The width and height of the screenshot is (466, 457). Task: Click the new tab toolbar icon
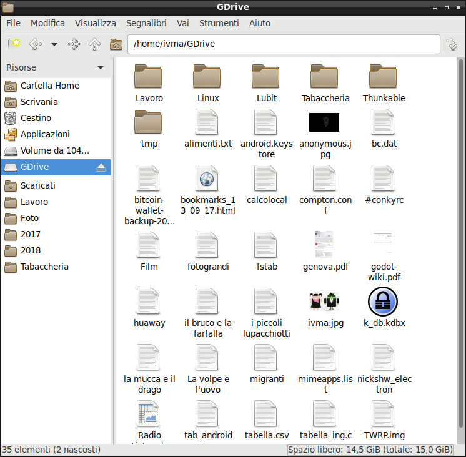14,44
